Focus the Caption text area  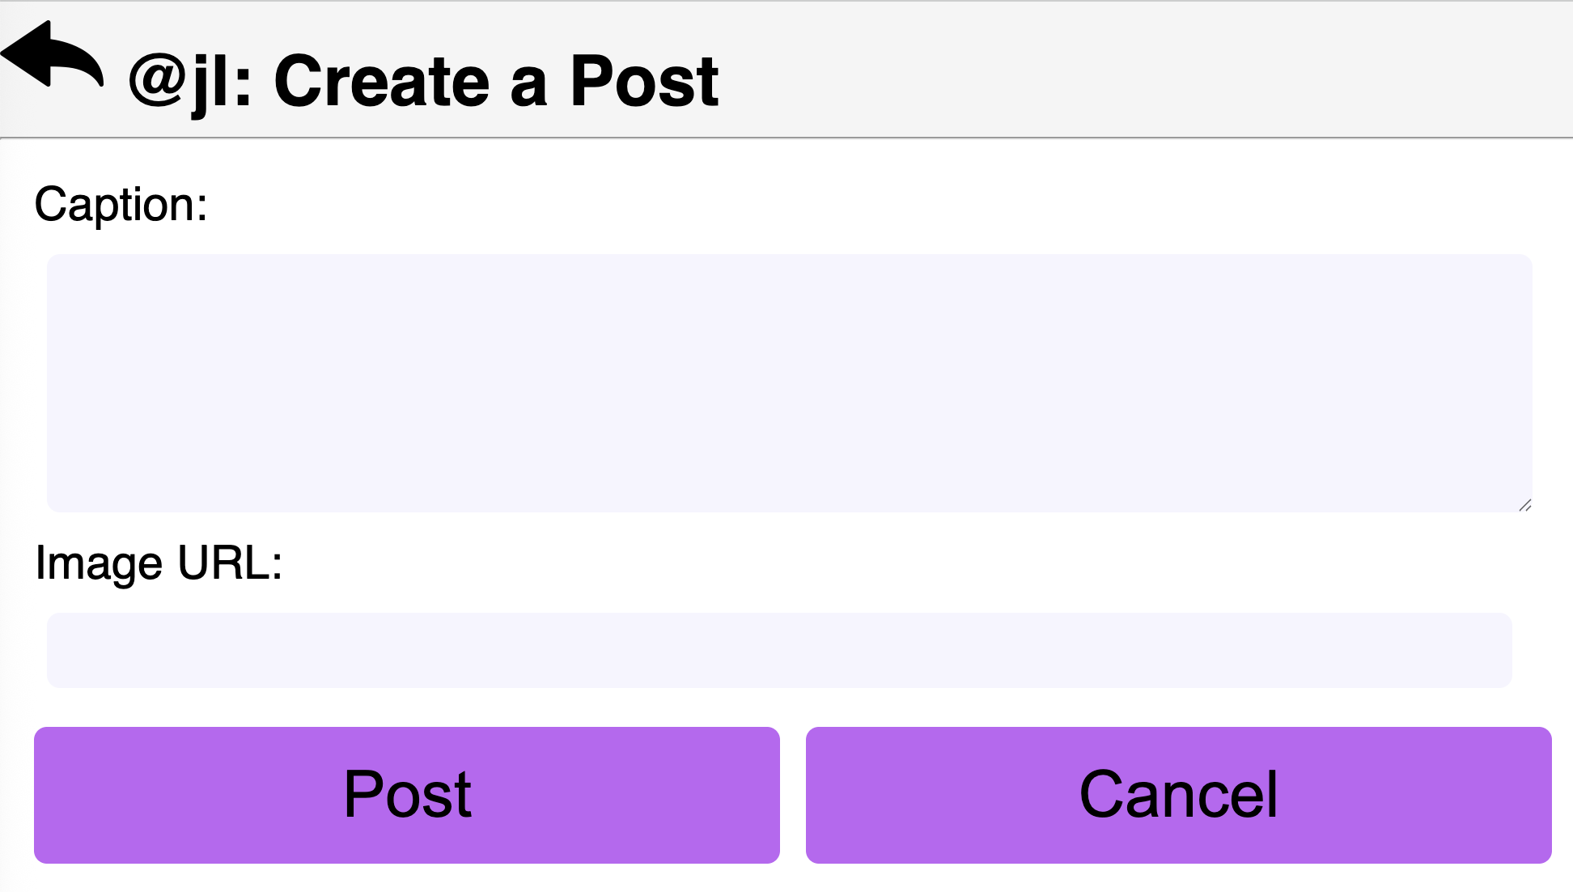pos(789,382)
